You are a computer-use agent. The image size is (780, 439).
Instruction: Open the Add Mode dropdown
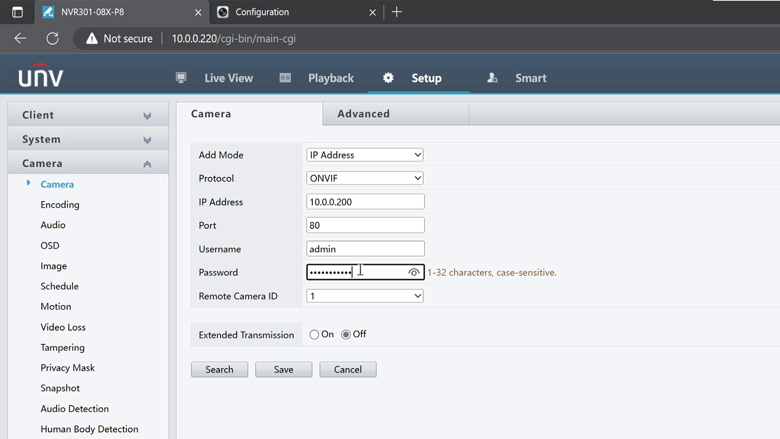[365, 155]
